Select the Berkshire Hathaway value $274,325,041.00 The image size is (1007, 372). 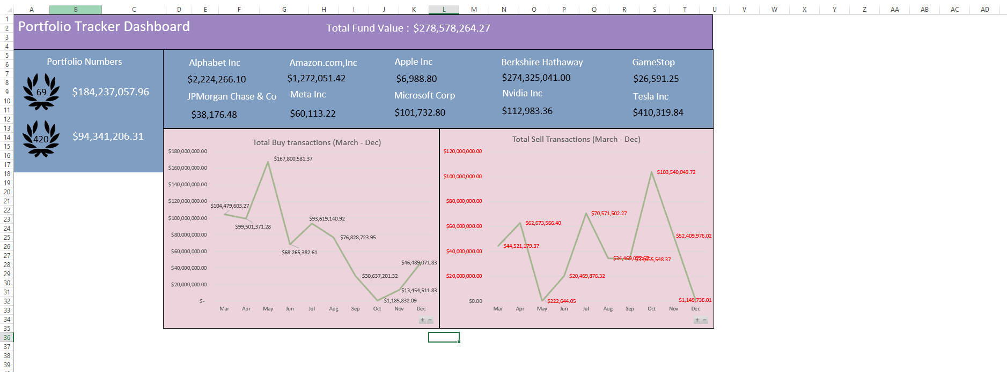click(x=536, y=78)
